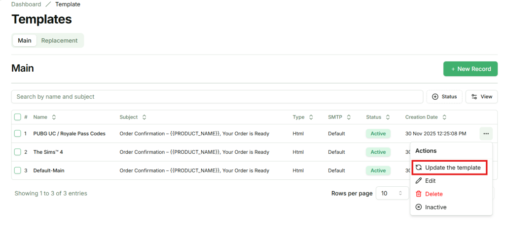Go to Dashboard breadcrumb link
Viewport: 505px width, 230px height.
(x=26, y=4)
